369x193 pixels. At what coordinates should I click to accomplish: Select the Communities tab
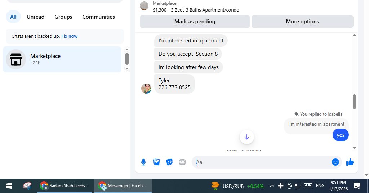point(99,17)
